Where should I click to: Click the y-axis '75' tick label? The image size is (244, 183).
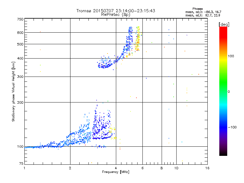21,163
